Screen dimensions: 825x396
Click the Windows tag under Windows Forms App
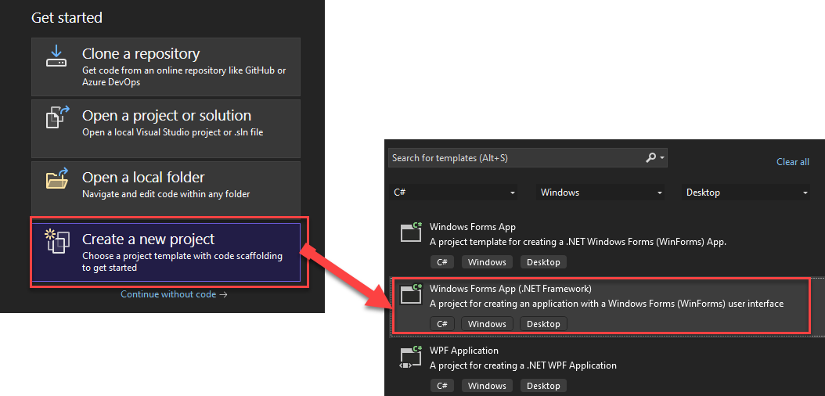pyautogui.click(x=487, y=262)
